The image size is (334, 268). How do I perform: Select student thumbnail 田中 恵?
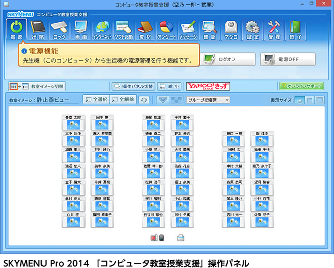102,123
